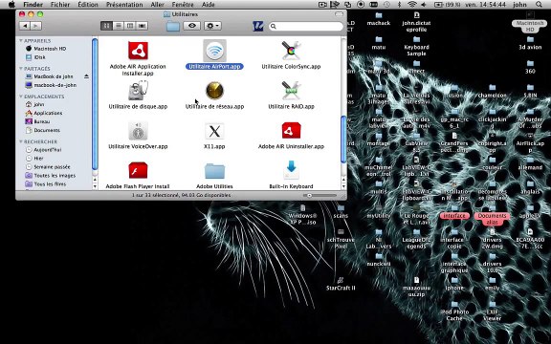The height and width of the screenshot is (344, 551).
Task: Select the Utilitaire de disque.app icon
Action: tap(138, 91)
